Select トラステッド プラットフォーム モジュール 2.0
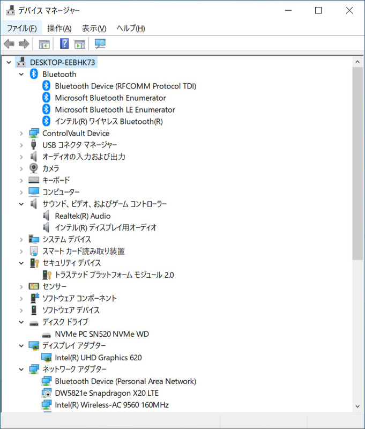 click(x=114, y=275)
